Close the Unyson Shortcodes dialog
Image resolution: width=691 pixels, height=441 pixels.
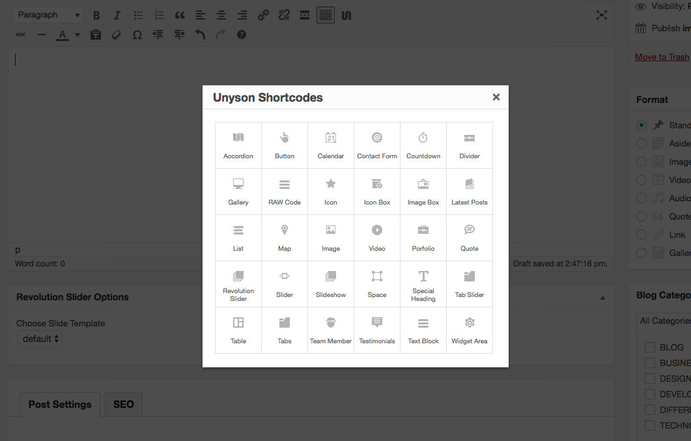pos(496,97)
